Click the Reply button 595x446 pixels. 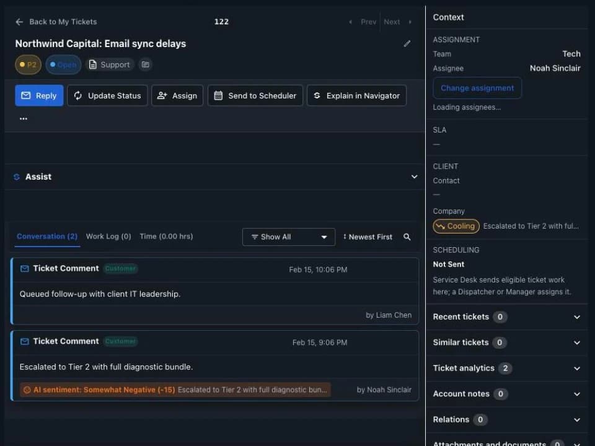pyautogui.click(x=39, y=95)
